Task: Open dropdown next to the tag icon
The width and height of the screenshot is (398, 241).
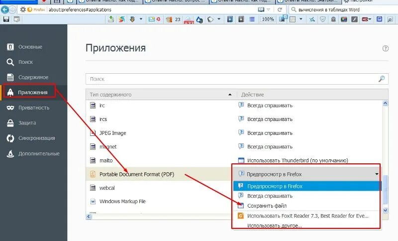Action: (x=219, y=19)
